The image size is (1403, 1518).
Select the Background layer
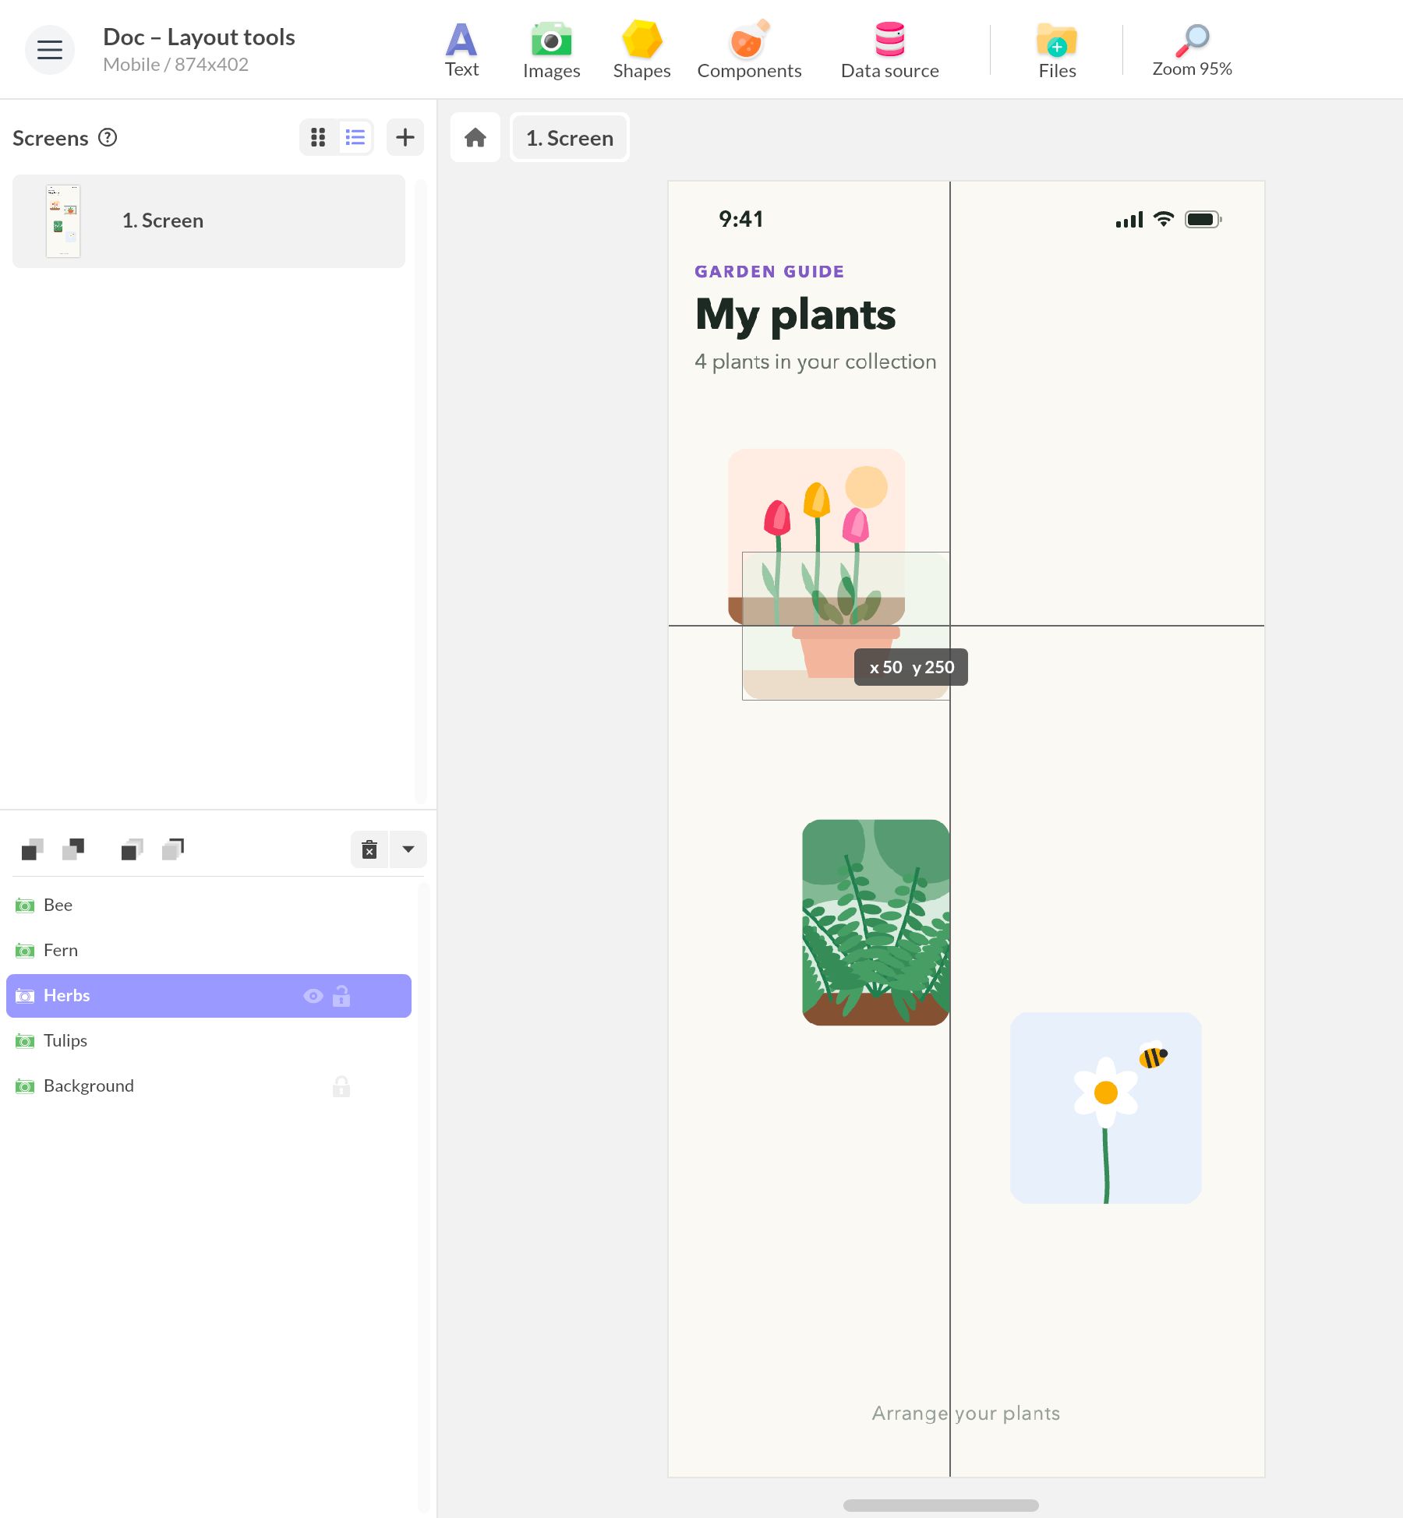(x=209, y=1086)
